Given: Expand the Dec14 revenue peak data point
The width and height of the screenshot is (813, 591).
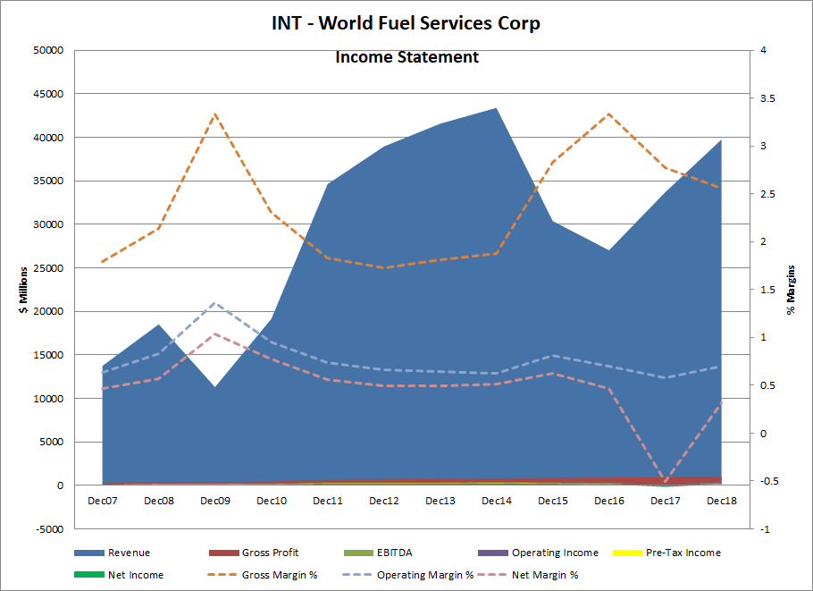Looking at the screenshot, I should [496, 109].
